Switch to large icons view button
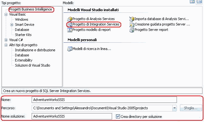Screen dimensions: 204x122 pos(192,2)
